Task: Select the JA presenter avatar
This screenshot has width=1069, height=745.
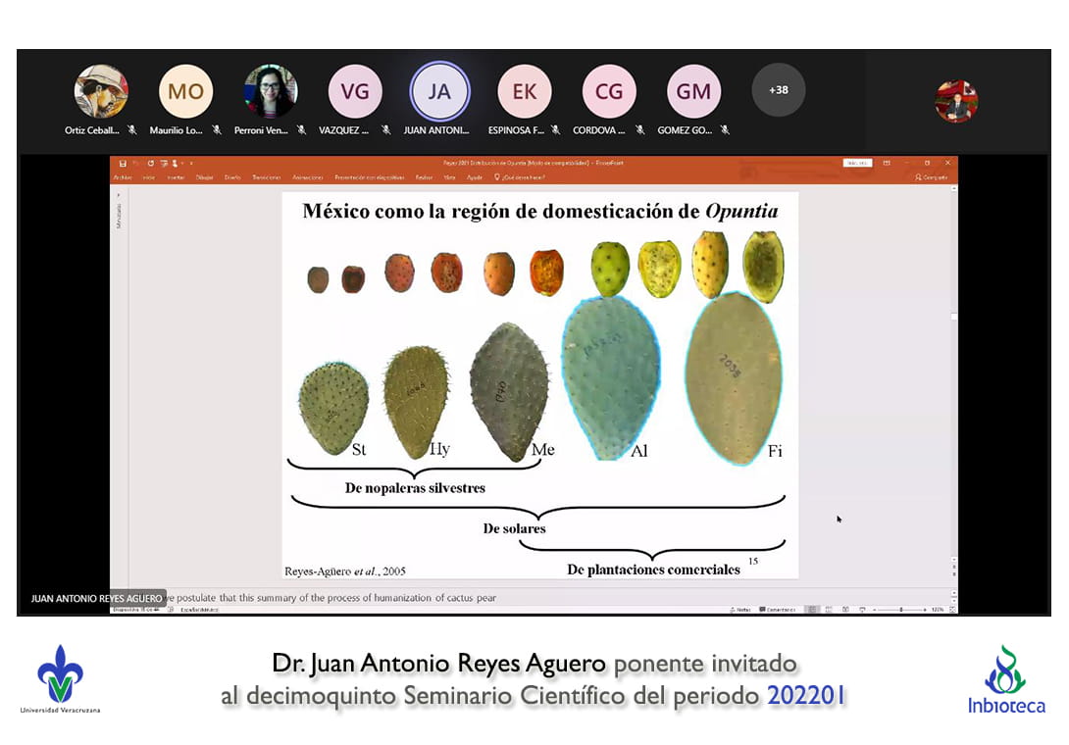Action: [x=439, y=91]
